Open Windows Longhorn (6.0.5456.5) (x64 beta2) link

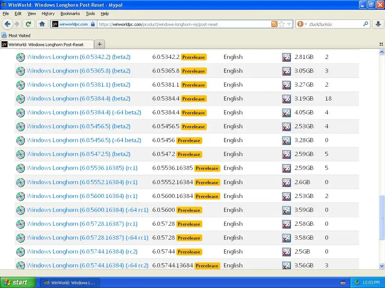84,140
